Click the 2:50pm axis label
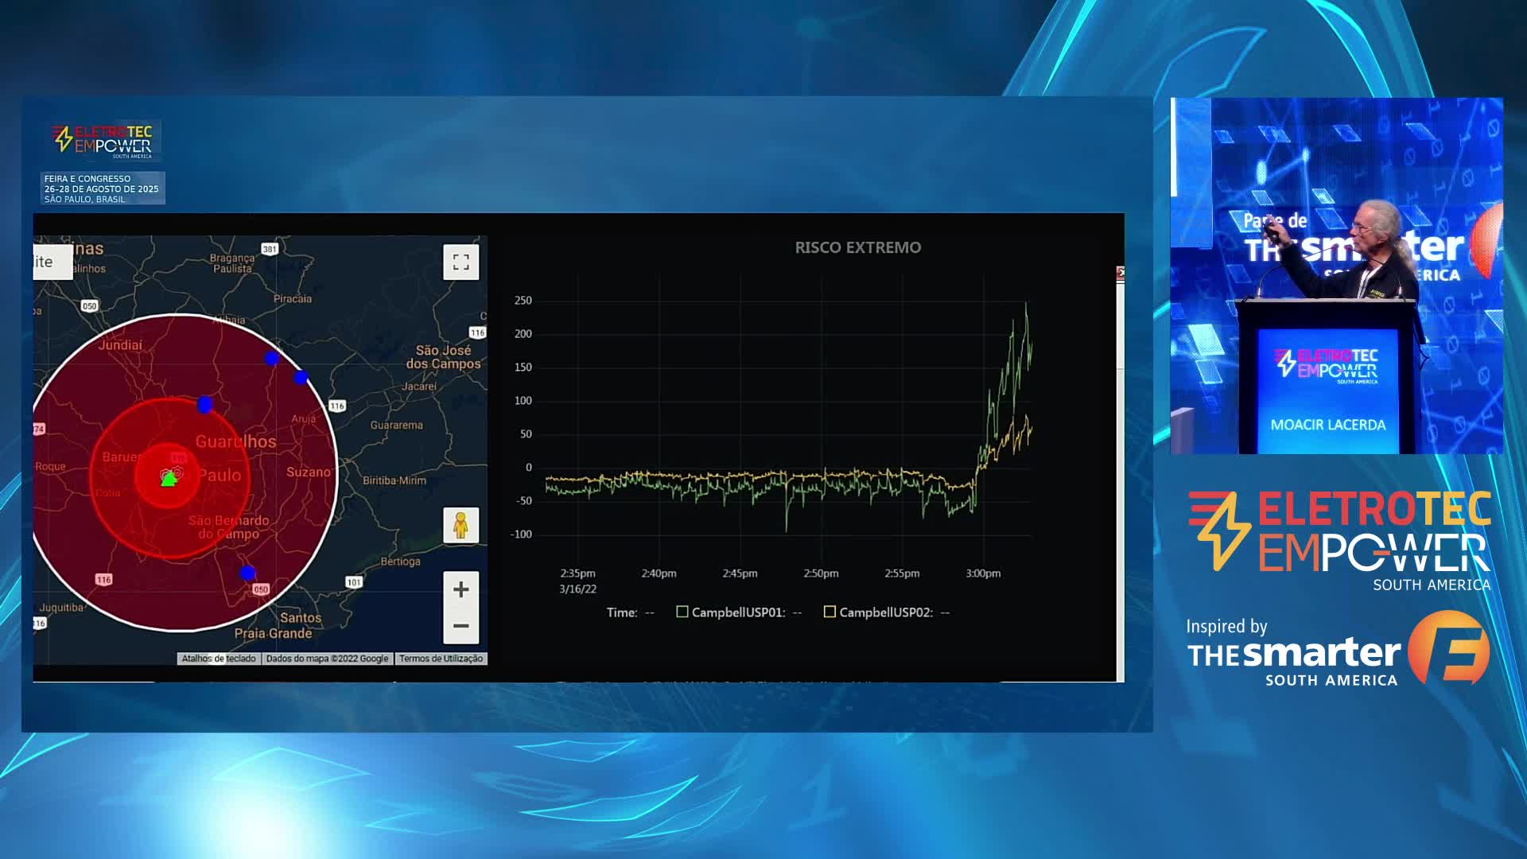The image size is (1527, 859). coord(821,573)
